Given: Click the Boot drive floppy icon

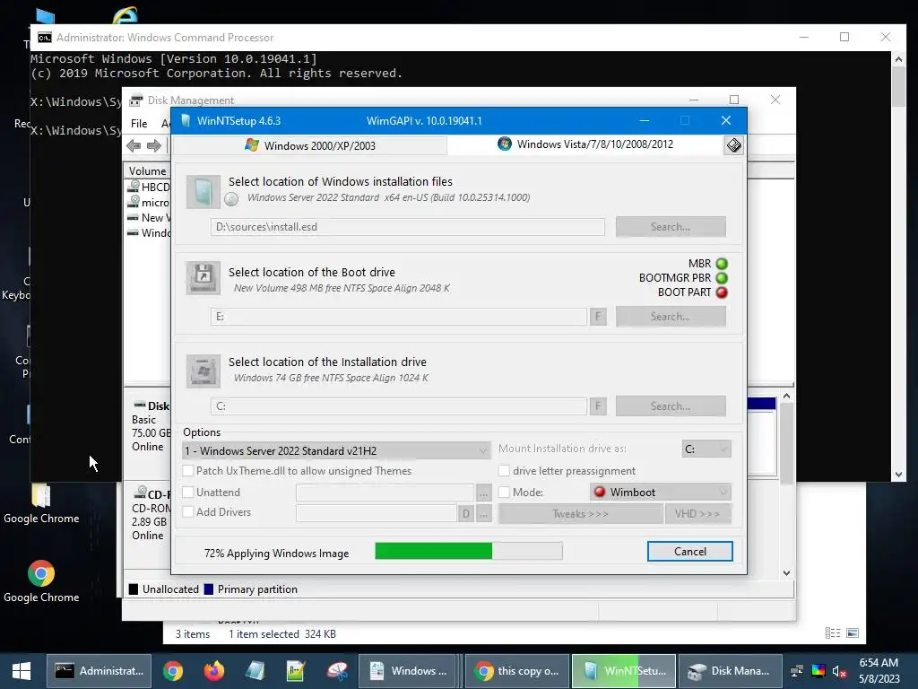Looking at the screenshot, I should 204,278.
